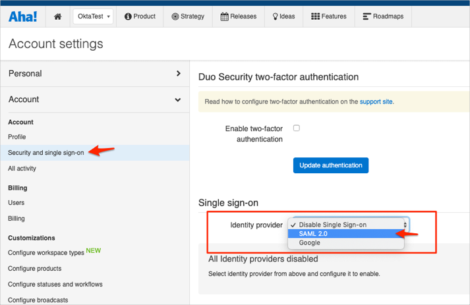
Task: Open the Product menu
Action: click(140, 16)
